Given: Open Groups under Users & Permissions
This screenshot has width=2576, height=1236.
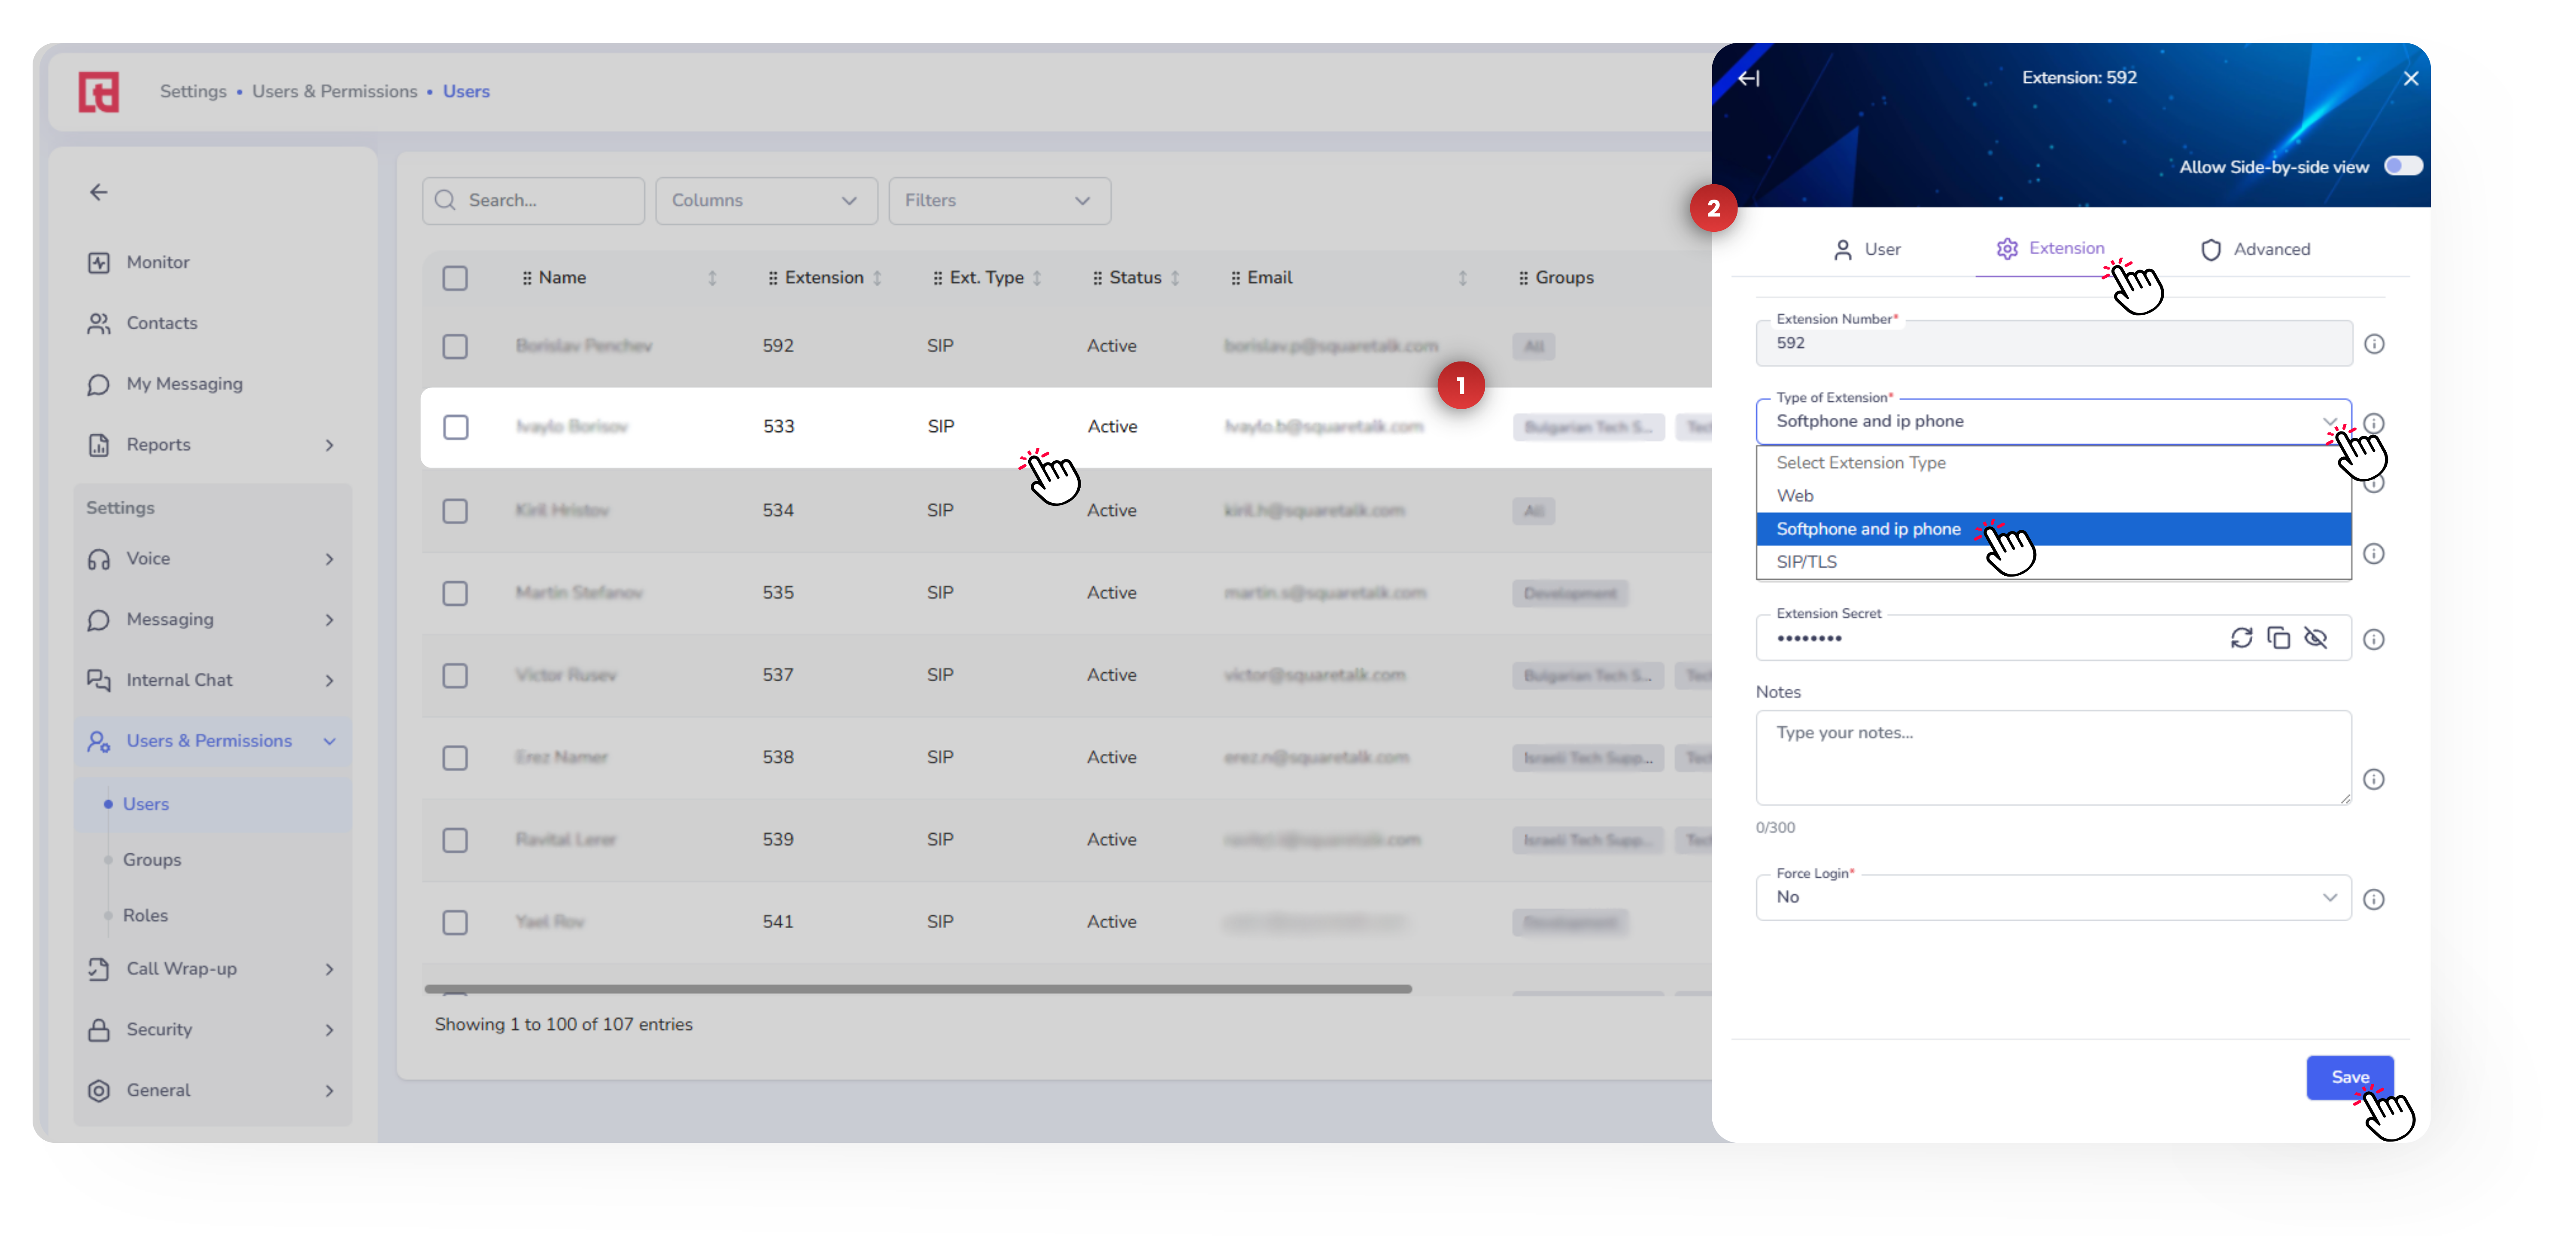Looking at the screenshot, I should (152, 859).
